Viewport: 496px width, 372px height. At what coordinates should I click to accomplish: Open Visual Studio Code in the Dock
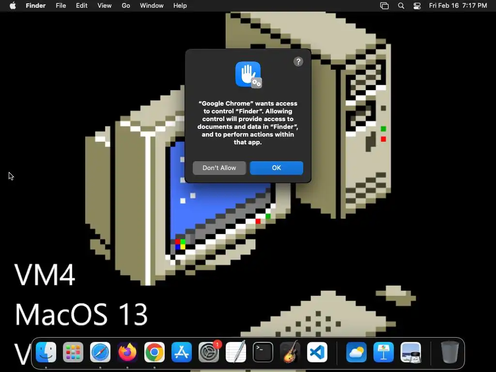[317, 352]
